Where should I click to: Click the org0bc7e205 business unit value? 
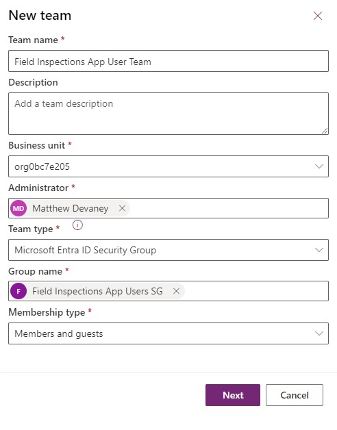coord(42,167)
